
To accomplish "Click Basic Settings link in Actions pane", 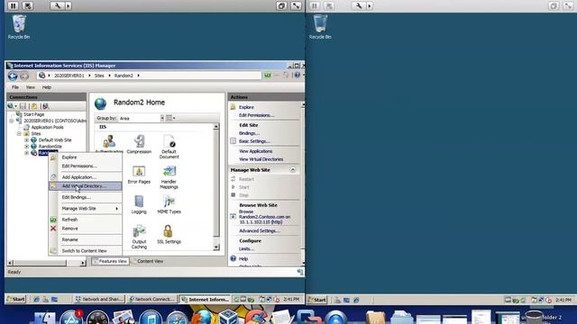I will (254, 141).
